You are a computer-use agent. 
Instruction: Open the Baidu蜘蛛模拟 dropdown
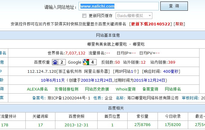pos(134,16)
